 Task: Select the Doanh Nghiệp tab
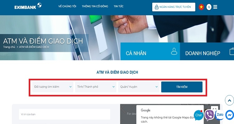(x=207, y=51)
